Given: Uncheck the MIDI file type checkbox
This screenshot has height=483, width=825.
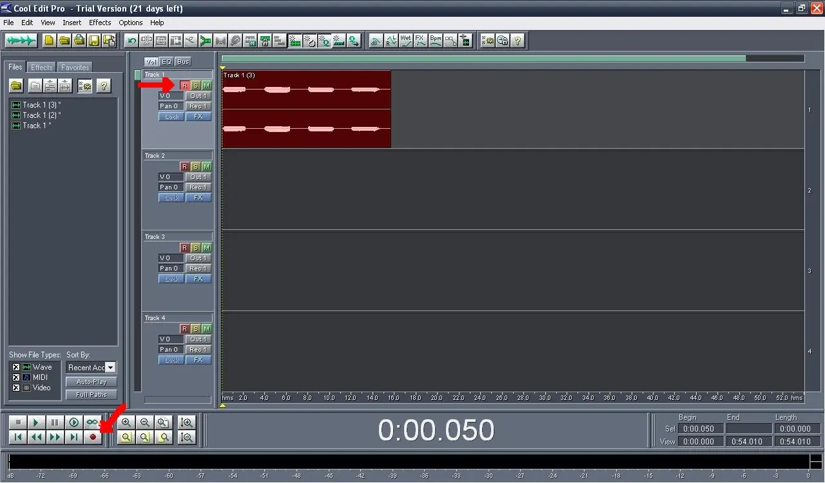Looking at the screenshot, I should click(x=16, y=377).
